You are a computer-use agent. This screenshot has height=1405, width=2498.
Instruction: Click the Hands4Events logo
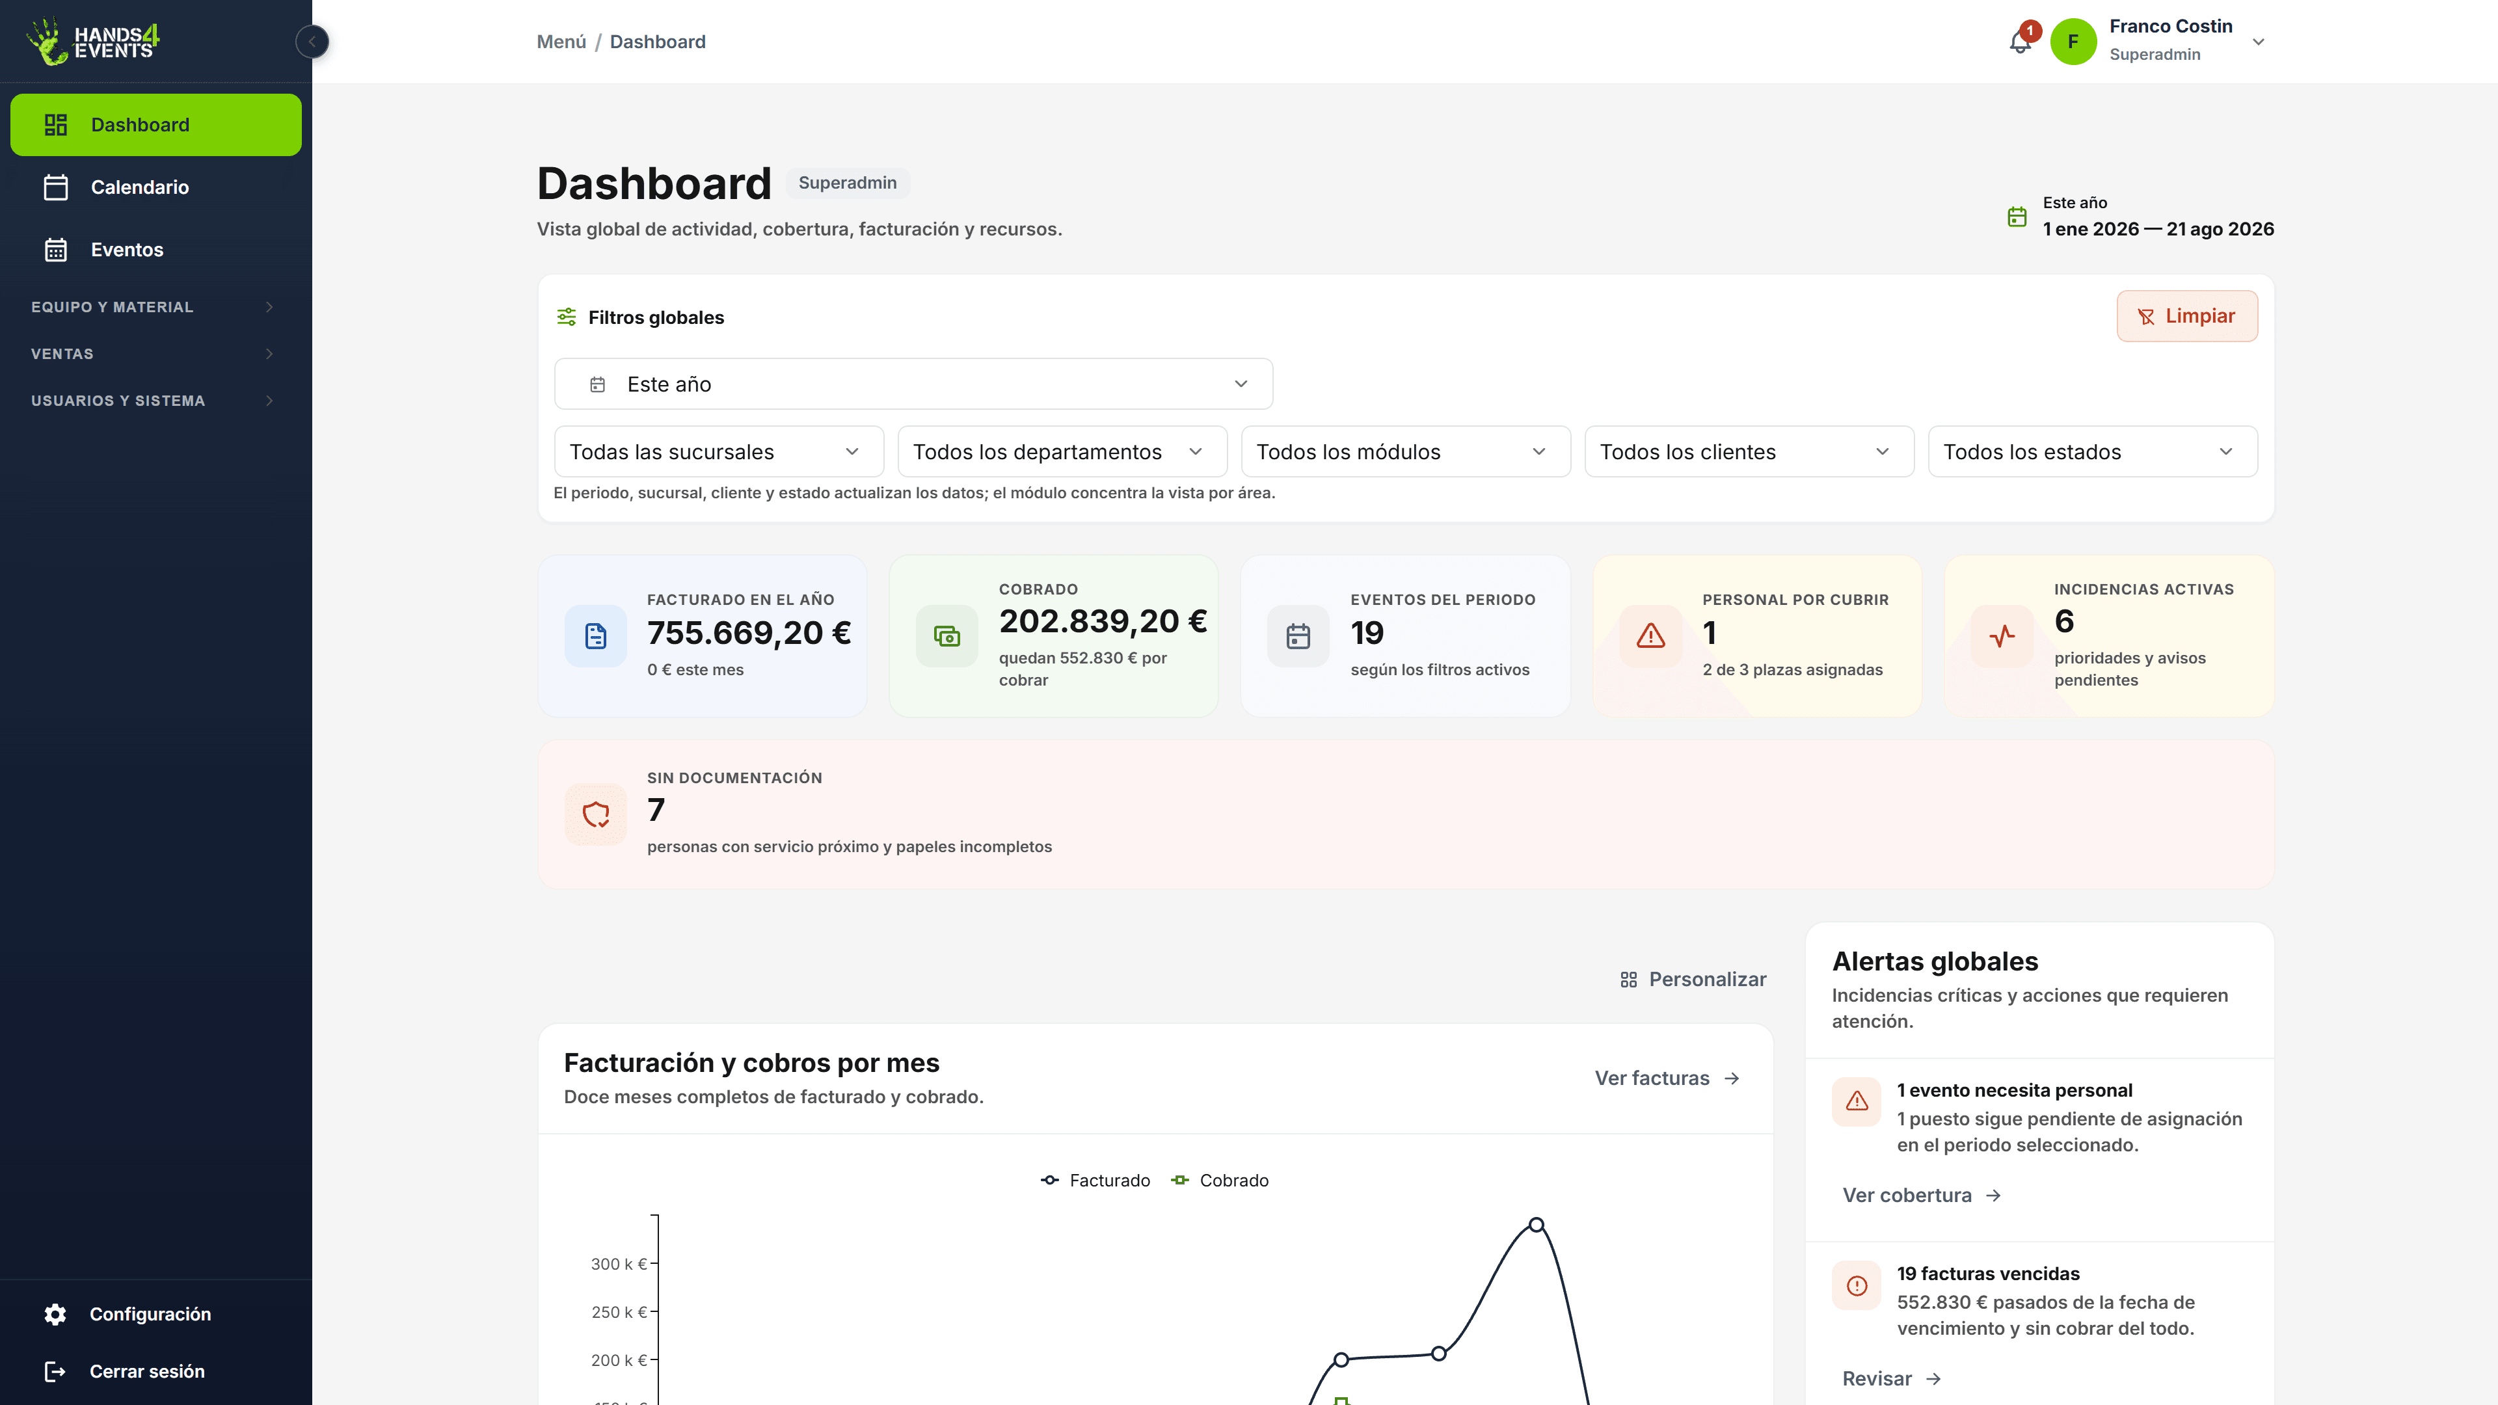(93, 42)
